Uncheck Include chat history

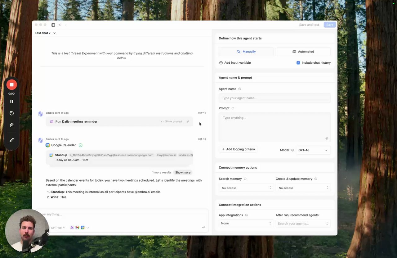[x=298, y=63]
